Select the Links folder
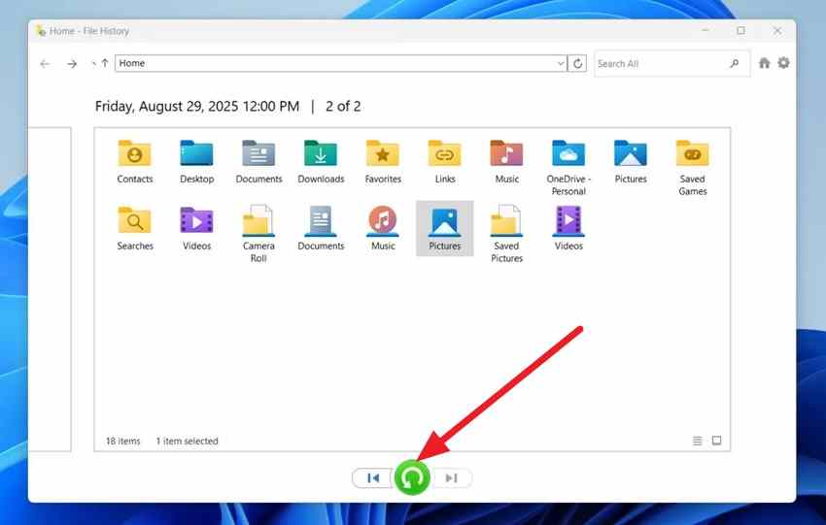The height and width of the screenshot is (525, 826). [445, 161]
